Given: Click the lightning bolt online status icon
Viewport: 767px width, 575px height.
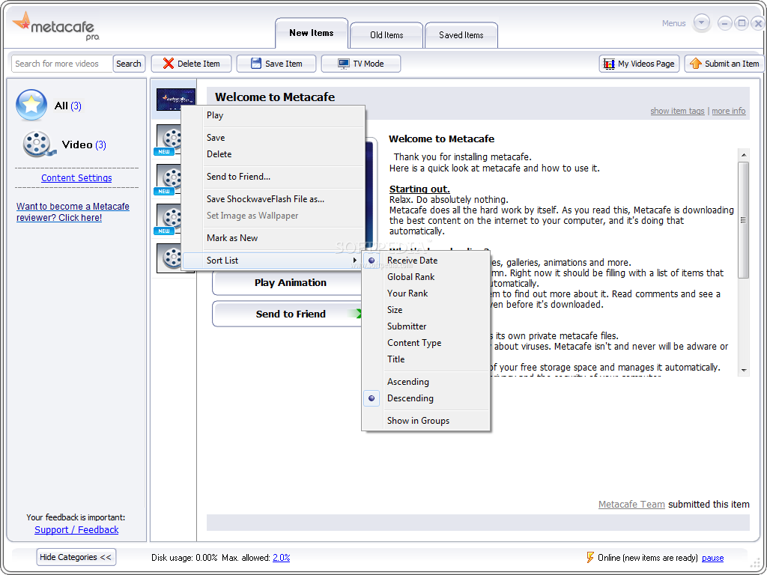Looking at the screenshot, I should point(590,557).
